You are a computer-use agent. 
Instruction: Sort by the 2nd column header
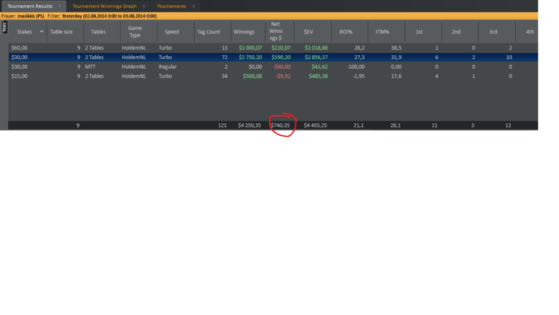[456, 32]
